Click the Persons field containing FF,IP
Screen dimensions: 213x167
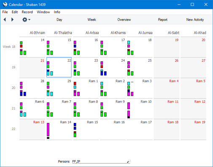click(x=101, y=162)
